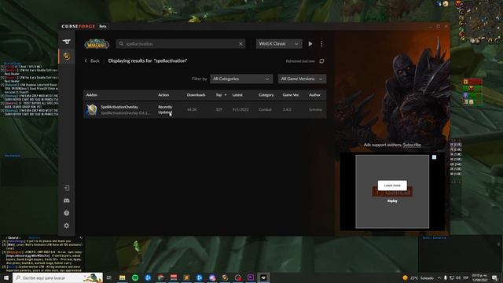
Task: Open the SpellActivationOverlay addon thumbnail
Action: (91, 110)
